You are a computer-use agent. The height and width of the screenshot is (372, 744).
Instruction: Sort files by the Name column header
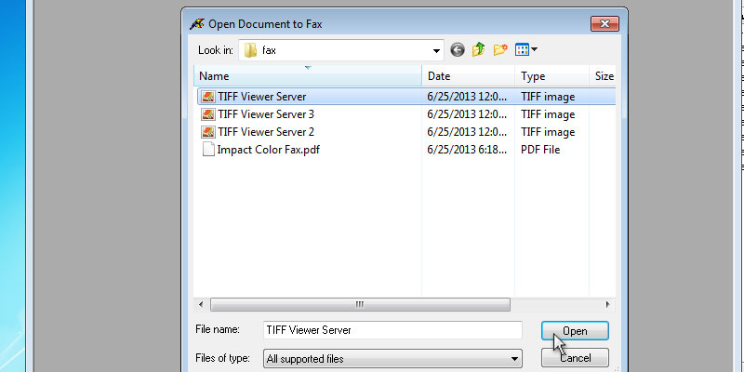point(307,76)
